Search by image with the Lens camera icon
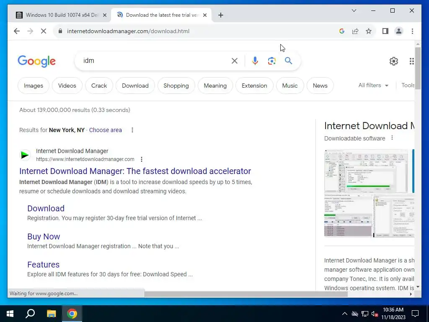The image size is (429, 322). pyautogui.click(x=271, y=61)
